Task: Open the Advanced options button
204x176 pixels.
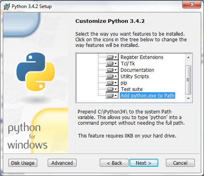Action: click(x=62, y=163)
